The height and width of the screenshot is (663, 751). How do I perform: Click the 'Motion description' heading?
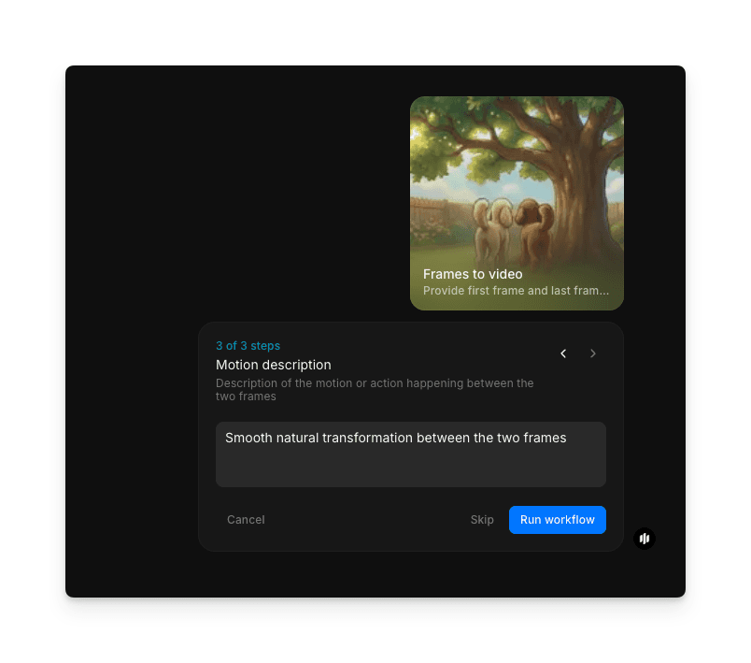tap(274, 365)
